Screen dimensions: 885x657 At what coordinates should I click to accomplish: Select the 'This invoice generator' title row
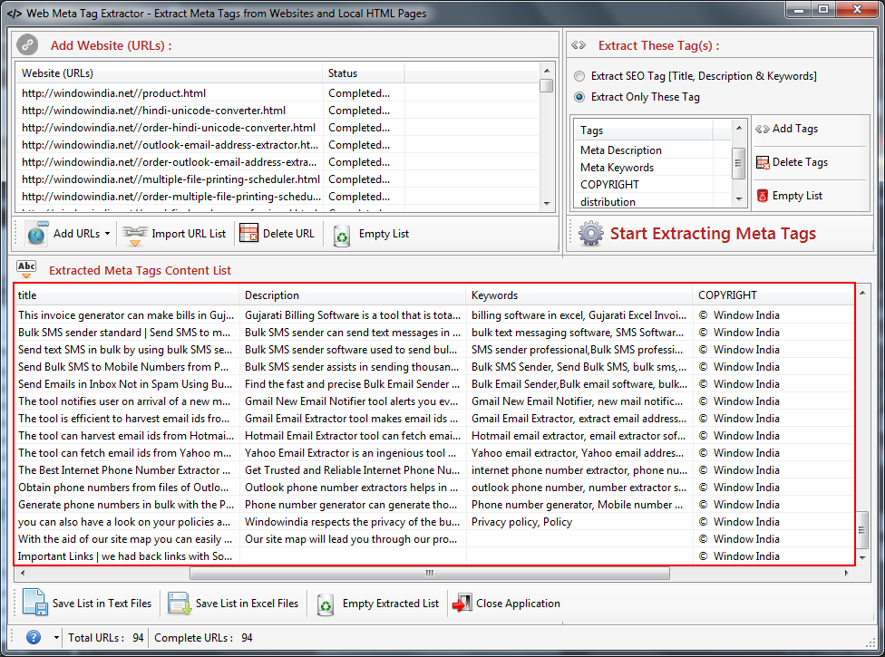coord(126,315)
